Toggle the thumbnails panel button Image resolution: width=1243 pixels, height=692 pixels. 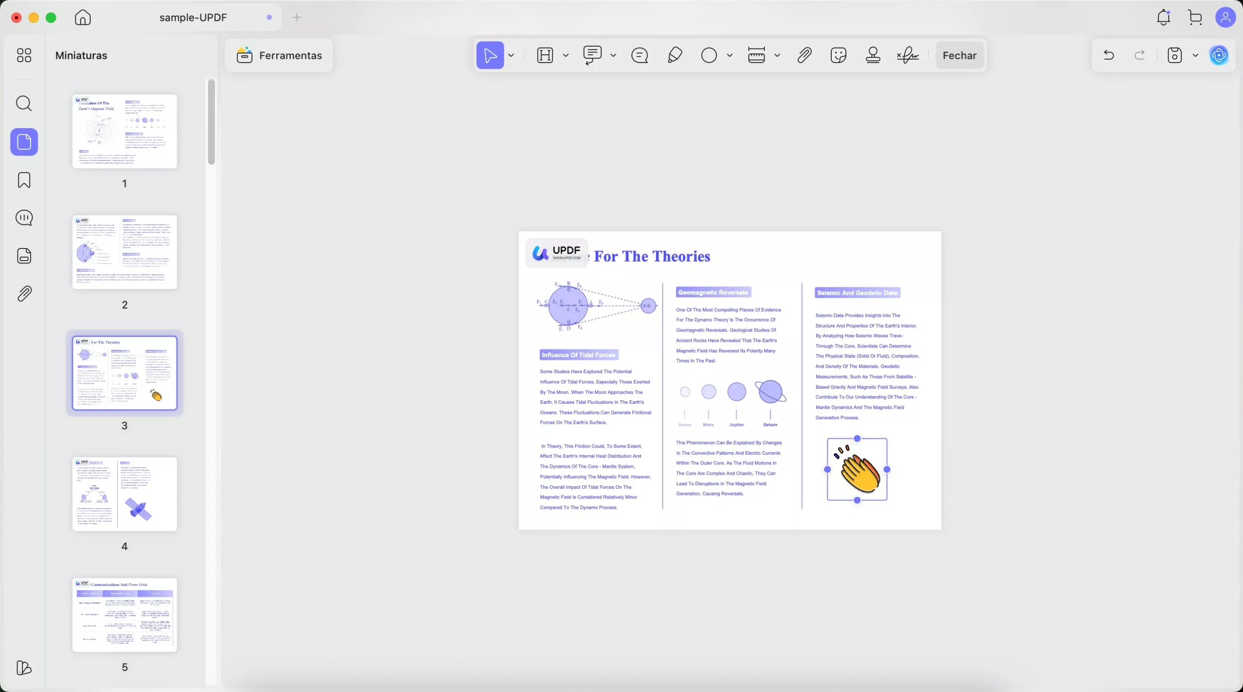point(24,142)
